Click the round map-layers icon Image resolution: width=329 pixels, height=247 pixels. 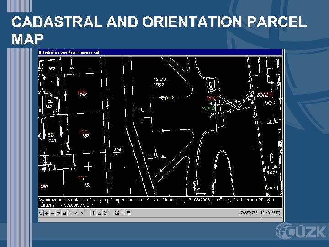(106, 213)
